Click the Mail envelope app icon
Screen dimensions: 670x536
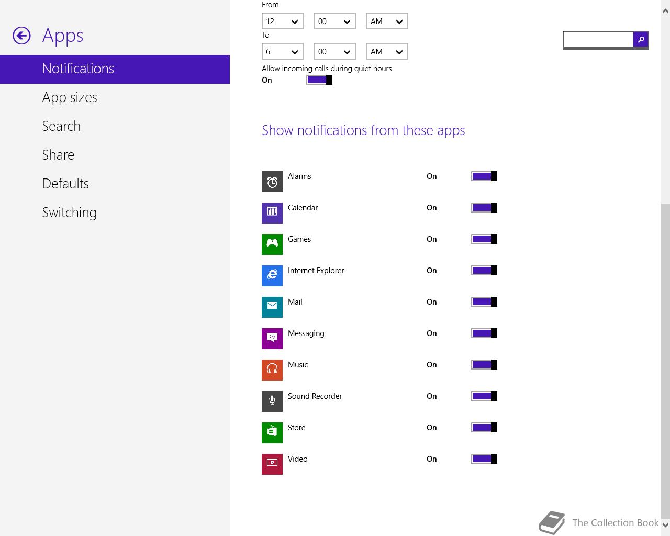(x=272, y=307)
